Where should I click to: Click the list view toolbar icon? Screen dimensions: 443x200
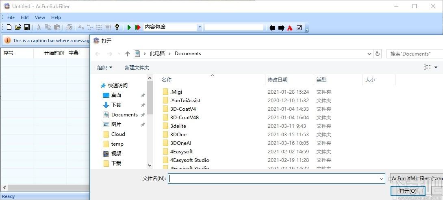[x=99, y=27]
